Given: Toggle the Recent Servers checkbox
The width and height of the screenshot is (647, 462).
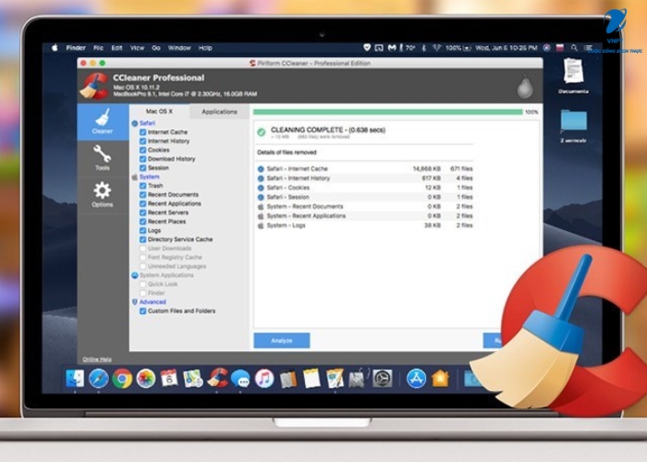Looking at the screenshot, I should tap(142, 213).
